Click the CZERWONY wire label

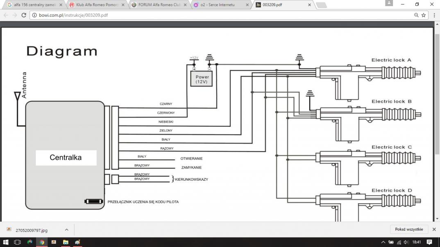(x=166, y=113)
